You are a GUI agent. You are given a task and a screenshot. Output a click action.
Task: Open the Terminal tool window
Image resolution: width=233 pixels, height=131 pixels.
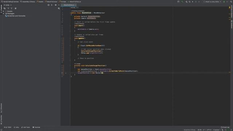click(36, 127)
